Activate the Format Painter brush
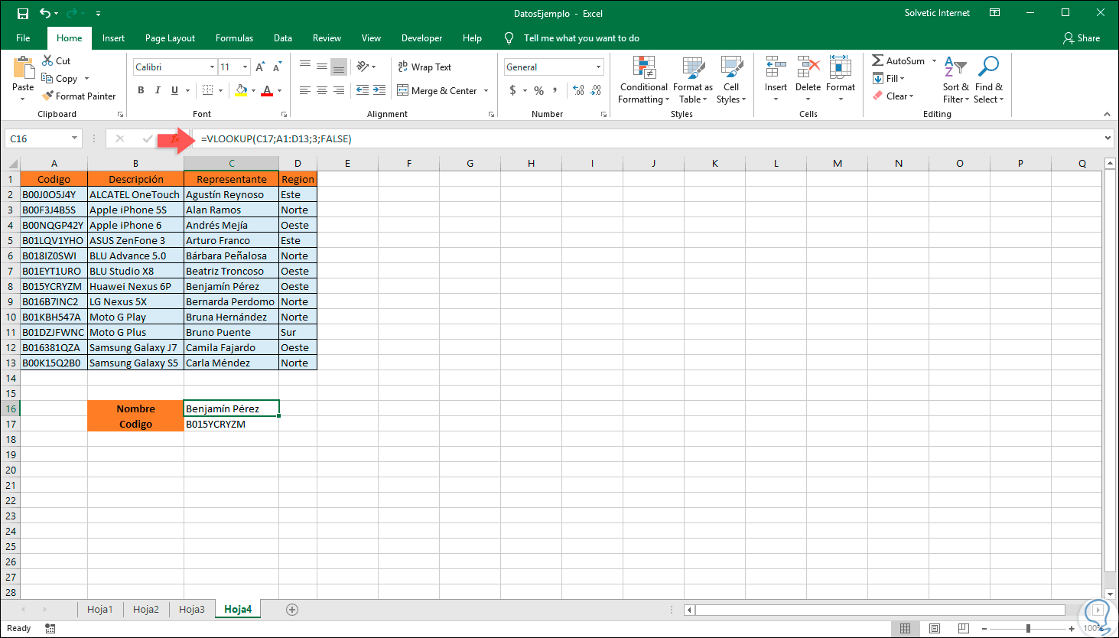The image size is (1119, 638). pyautogui.click(x=80, y=96)
